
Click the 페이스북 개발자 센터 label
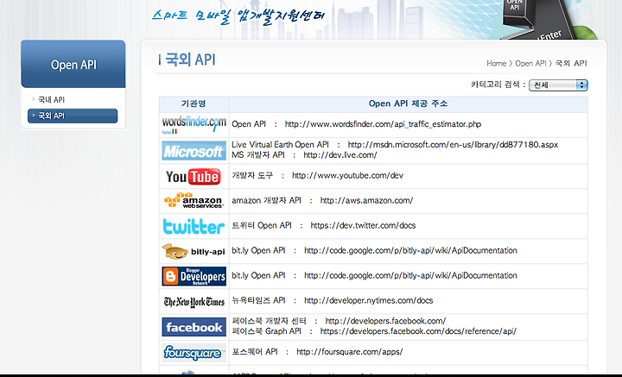click(269, 321)
